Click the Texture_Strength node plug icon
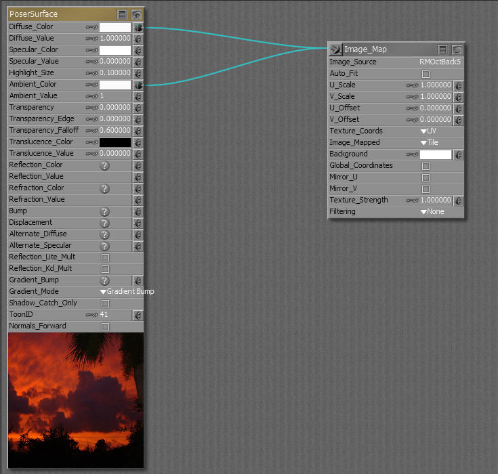The width and height of the screenshot is (498, 474). pos(458,201)
